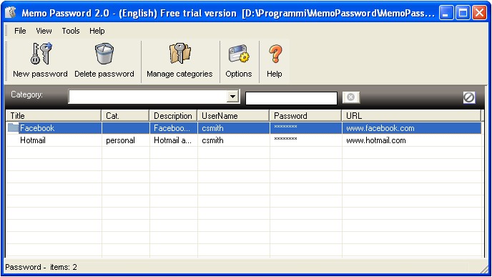Open Manage categories folder-key icon

pos(179,54)
